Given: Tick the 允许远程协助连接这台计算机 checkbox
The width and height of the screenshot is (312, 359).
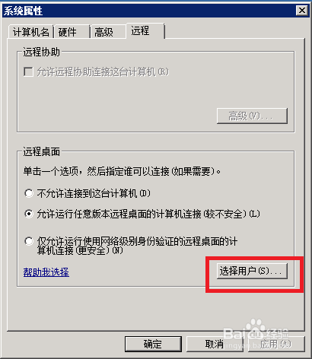Looking at the screenshot, I should click(x=28, y=71).
